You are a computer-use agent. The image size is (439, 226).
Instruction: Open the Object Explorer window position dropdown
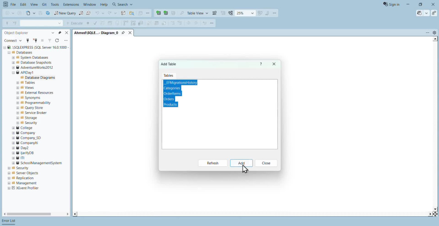point(53,33)
